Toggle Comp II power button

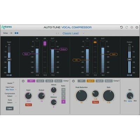pyautogui.click(x=73, y=81)
